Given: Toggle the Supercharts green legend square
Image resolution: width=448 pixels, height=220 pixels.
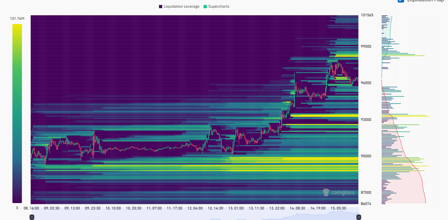Looking at the screenshot, I should pyautogui.click(x=205, y=6).
